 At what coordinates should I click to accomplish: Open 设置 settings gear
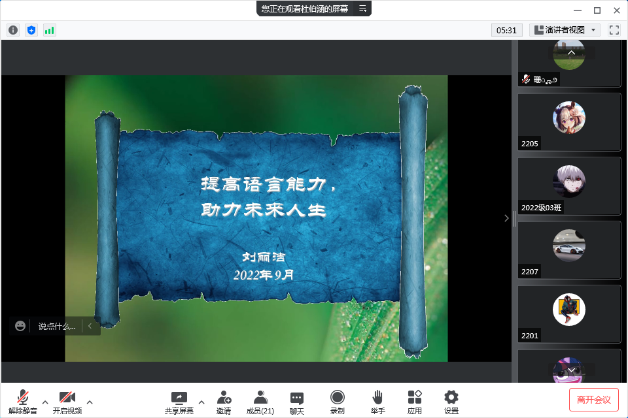tap(451, 402)
